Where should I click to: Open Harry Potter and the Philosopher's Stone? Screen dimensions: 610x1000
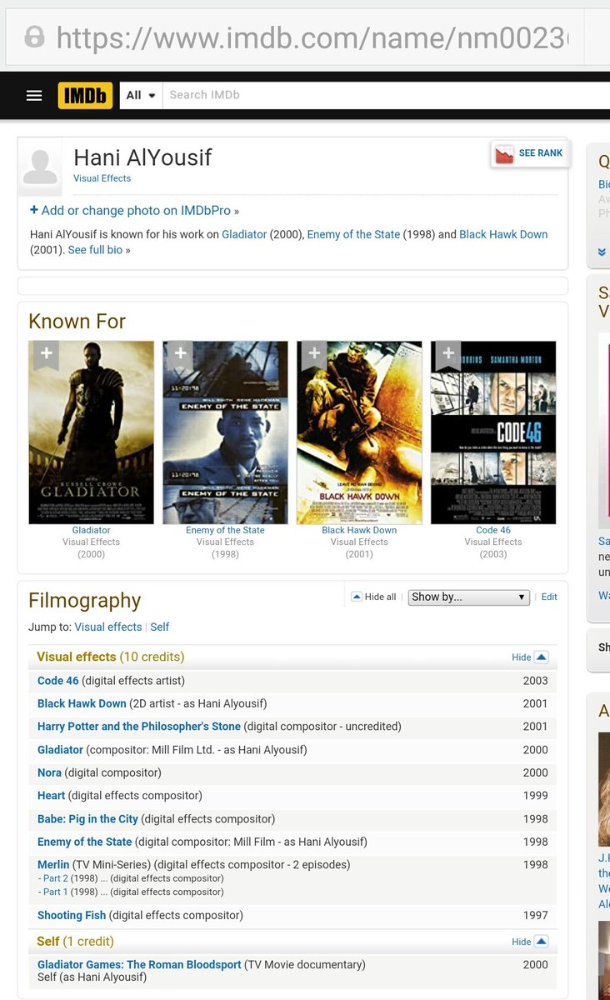click(139, 727)
